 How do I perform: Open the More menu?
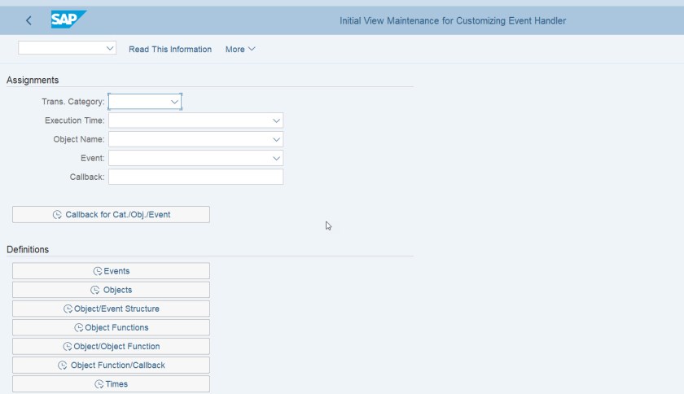(x=240, y=50)
